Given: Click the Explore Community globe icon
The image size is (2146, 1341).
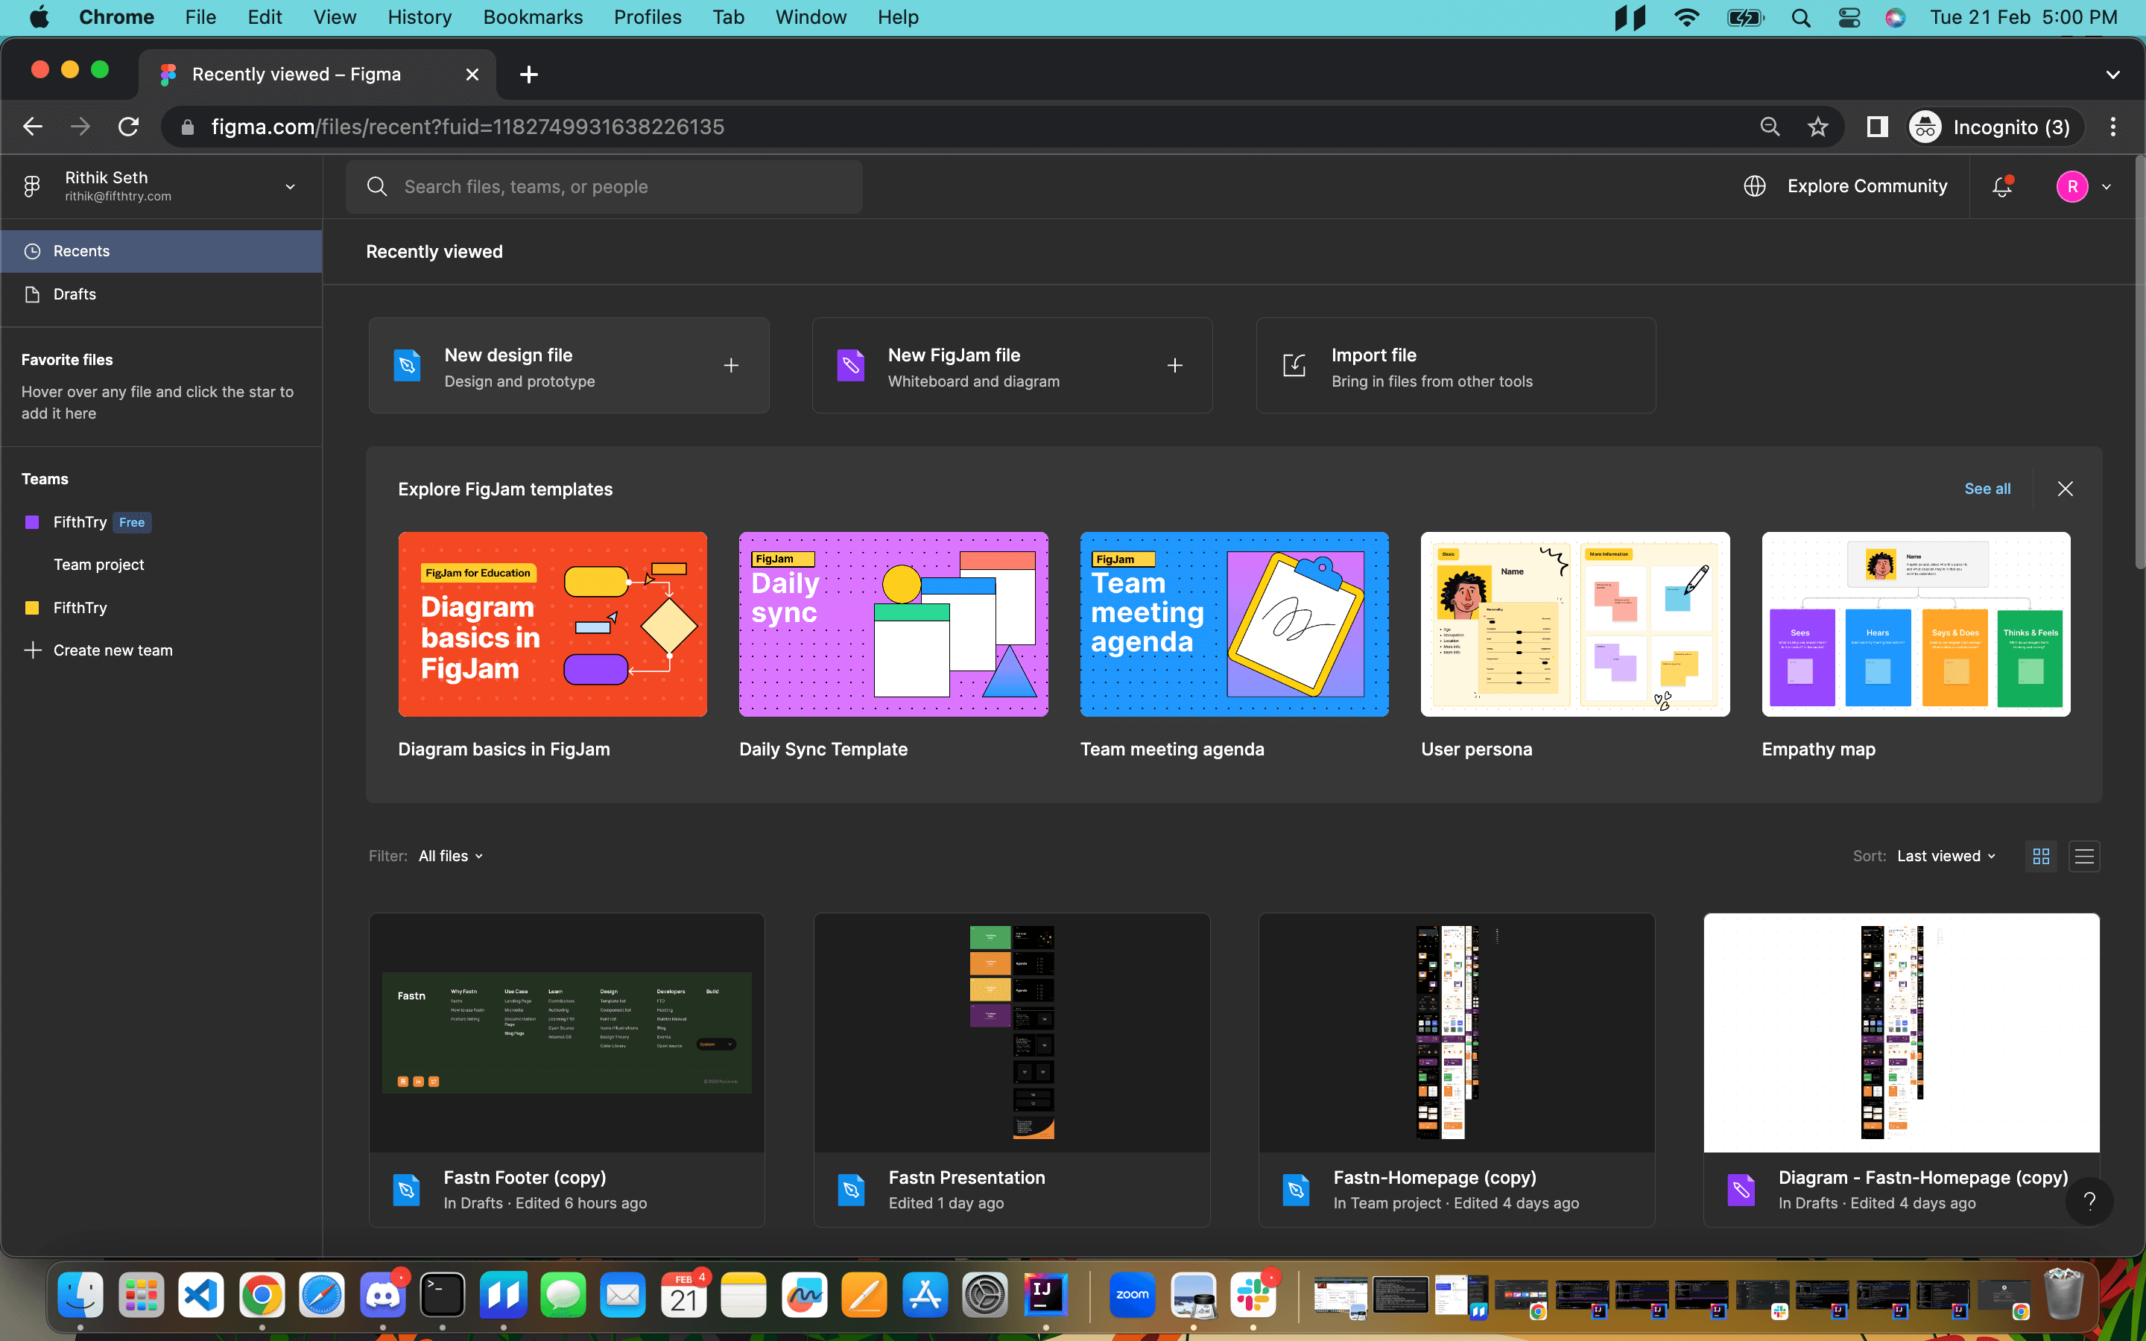Looking at the screenshot, I should click(1754, 186).
